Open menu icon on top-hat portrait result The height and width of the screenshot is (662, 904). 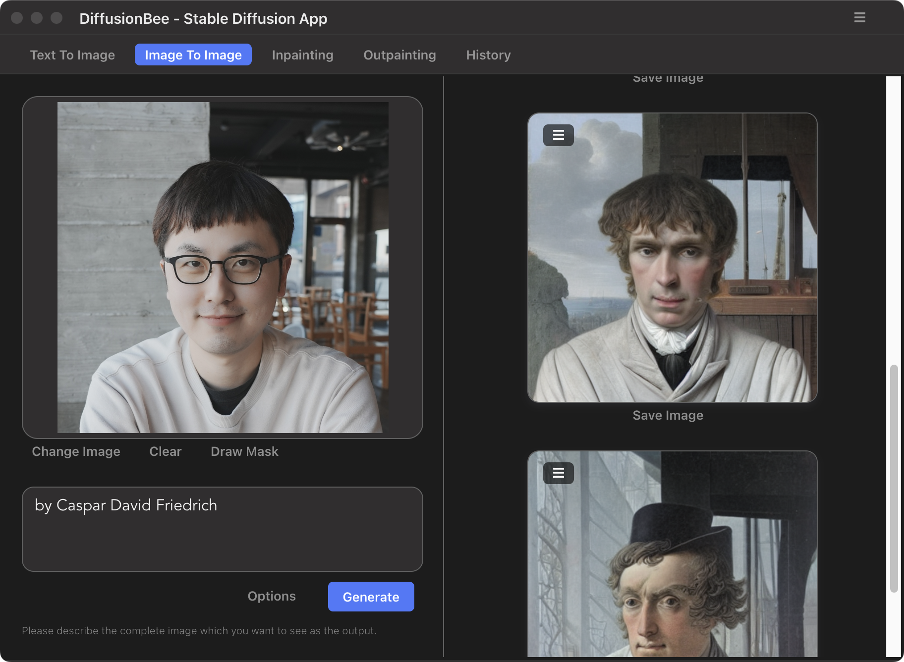(x=559, y=473)
